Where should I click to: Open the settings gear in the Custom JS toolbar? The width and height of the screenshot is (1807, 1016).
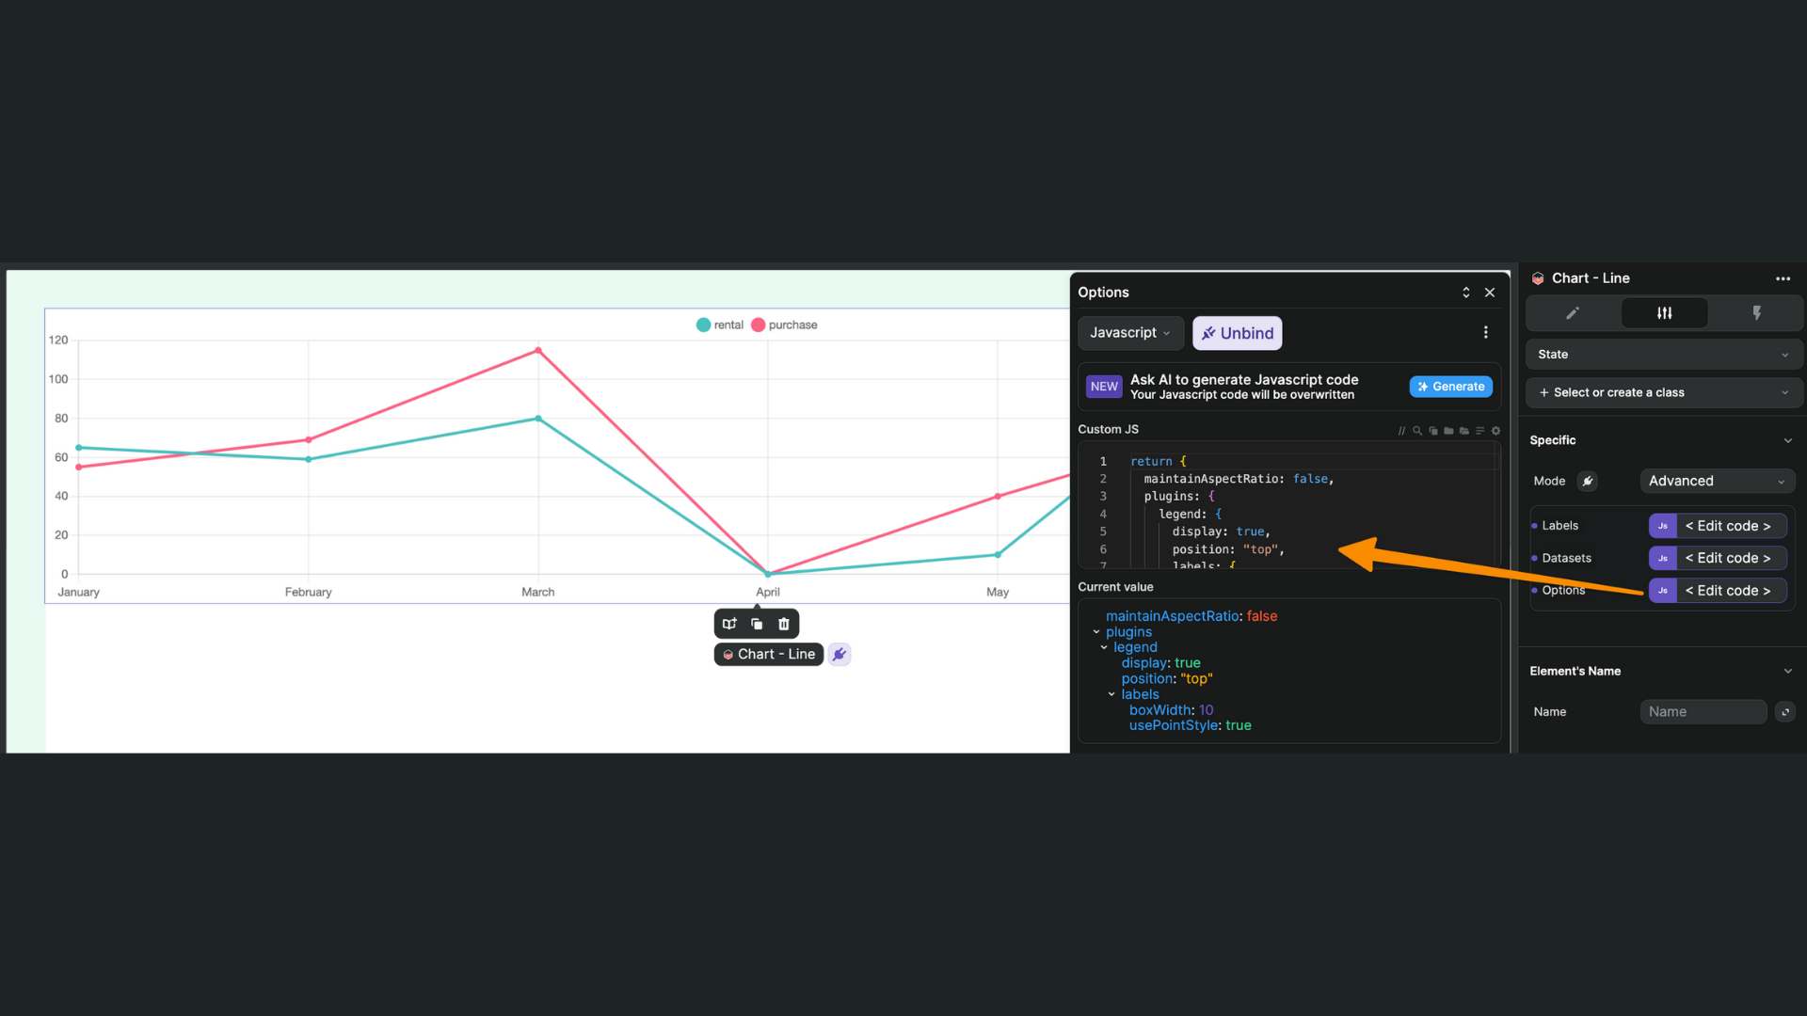click(x=1495, y=431)
